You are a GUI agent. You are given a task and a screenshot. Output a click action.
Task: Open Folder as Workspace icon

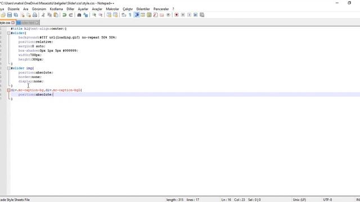pyautogui.click(x=162, y=15)
